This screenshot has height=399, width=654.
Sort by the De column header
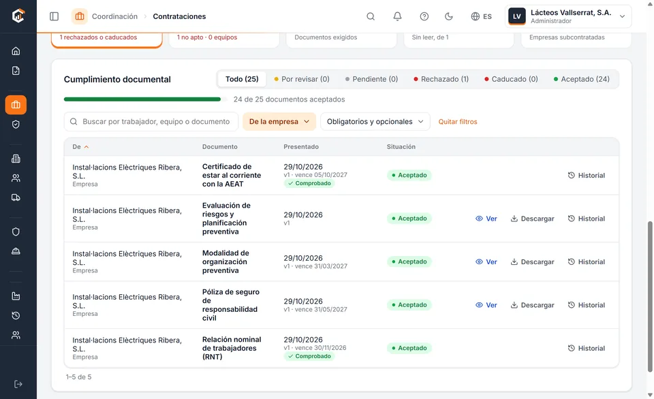[x=80, y=147]
